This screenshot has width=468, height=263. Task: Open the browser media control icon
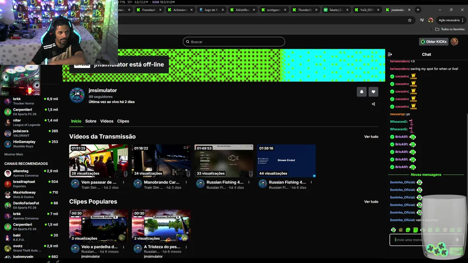click(x=422, y=20)
